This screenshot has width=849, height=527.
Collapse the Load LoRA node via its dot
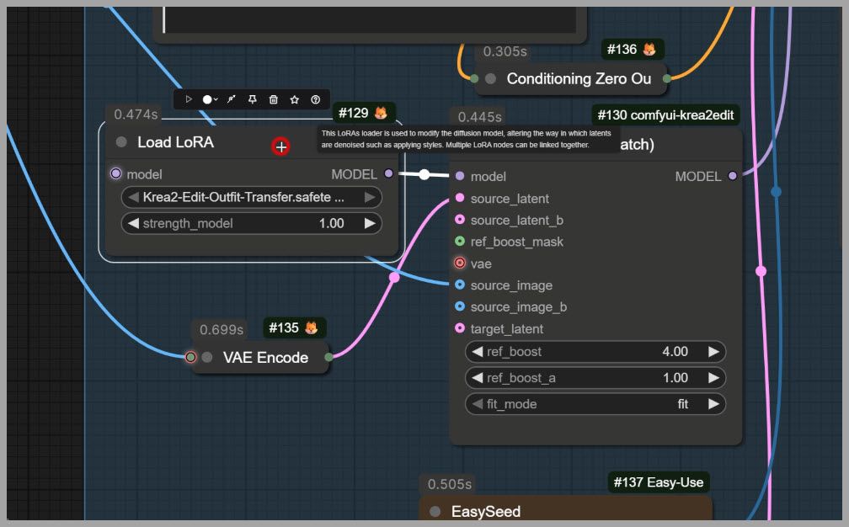coord(121,141)
